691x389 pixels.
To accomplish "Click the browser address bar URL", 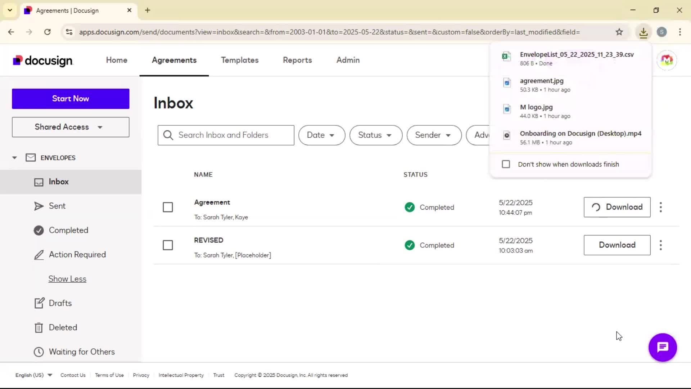I will pyautogui.click(x=329, y=32).
